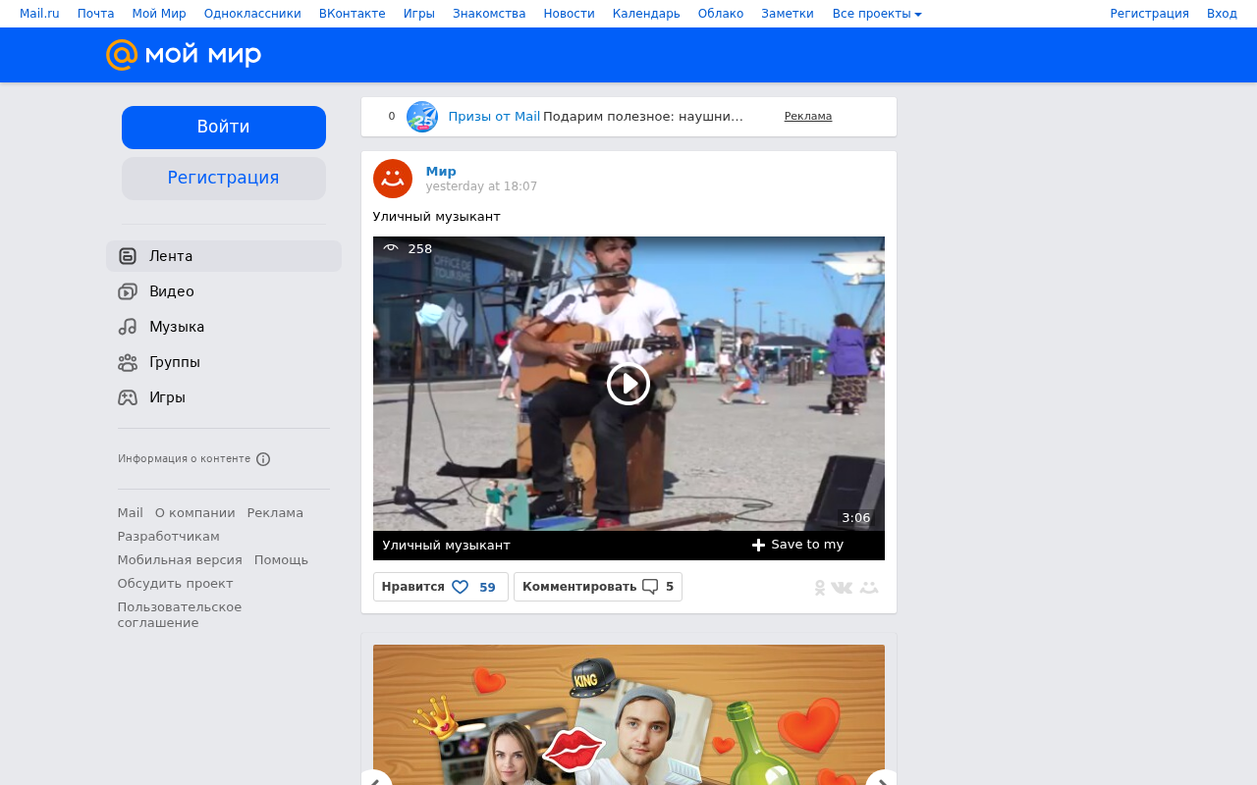Viewport: 1257px width, 785px height.
Task: Open the Помощь footer link
Action: click(x=281, y=559)
